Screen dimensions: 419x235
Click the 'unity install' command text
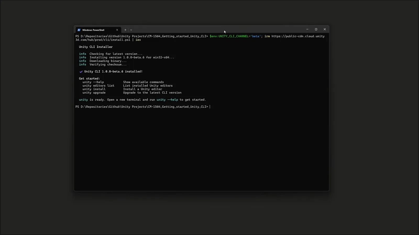pyautogui.click(x=94, y=89)
